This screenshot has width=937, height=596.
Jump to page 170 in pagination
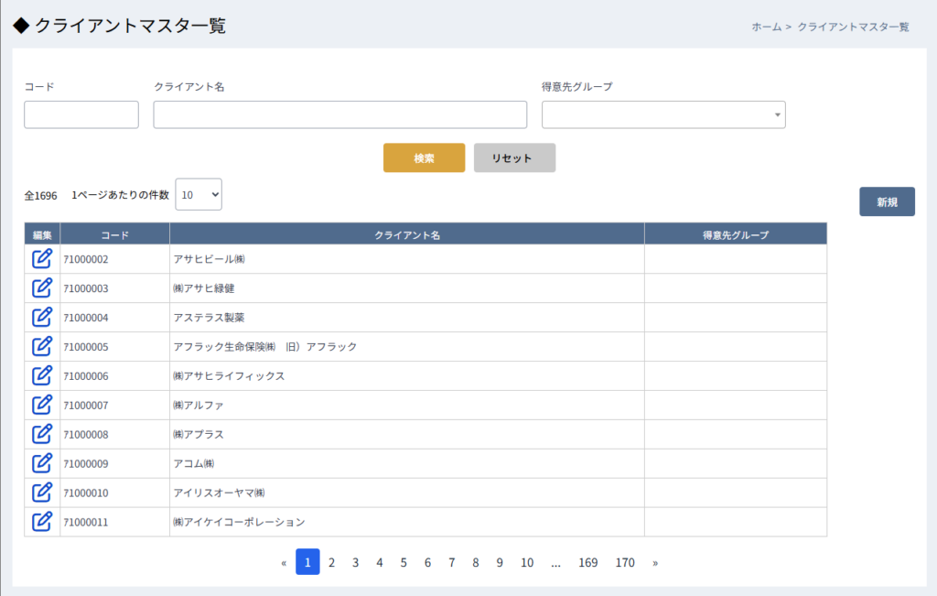pos(625,562)
